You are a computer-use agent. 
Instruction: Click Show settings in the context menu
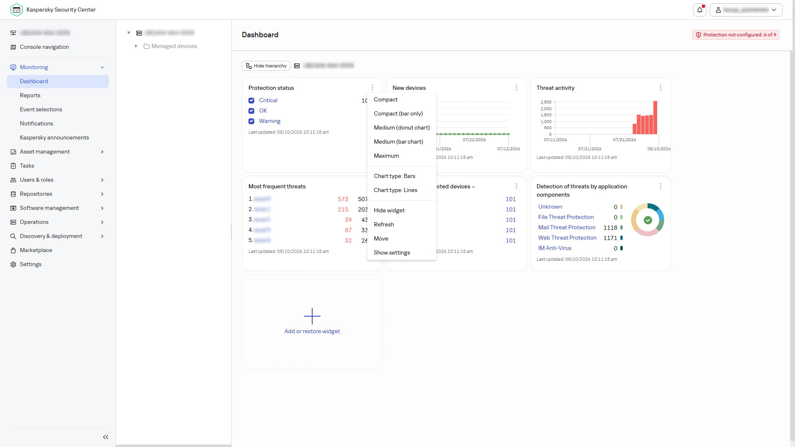tap(402, 252)
